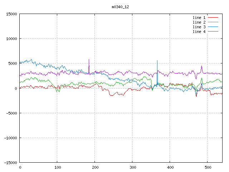Click the y-axis label -10000
This screenshot has width=229, height=172.
point(10,138)
